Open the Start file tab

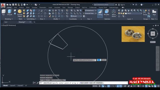pos(6,22)
